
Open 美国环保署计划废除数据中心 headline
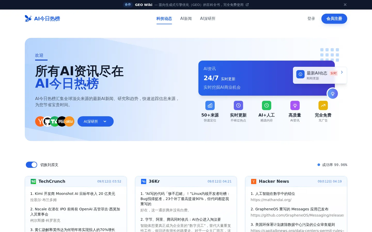[x=293, y=225]
